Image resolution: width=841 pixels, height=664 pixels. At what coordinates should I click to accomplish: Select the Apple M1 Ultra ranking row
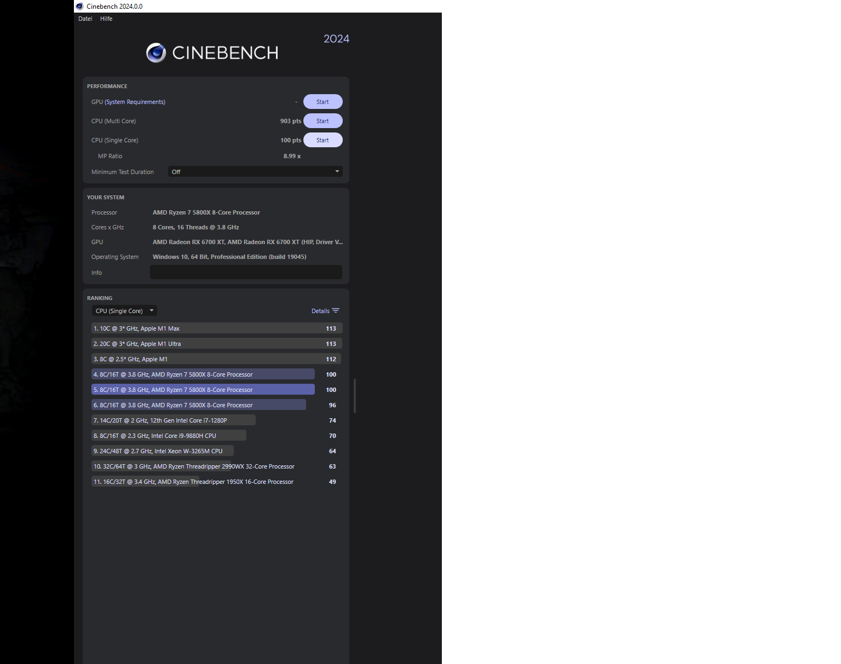tap(217, 344)
